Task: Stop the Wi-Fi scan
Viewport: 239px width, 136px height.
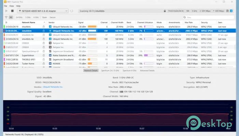Action: click(x=12, y=11)
